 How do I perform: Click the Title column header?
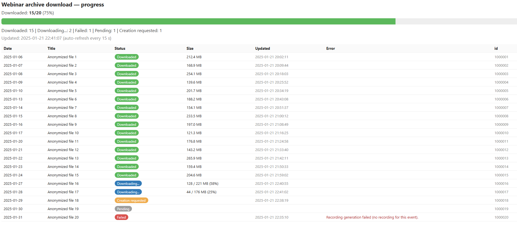coord(51,48)
